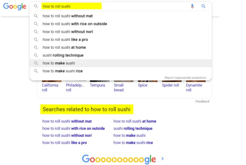
Task: Open 'Report inappropriate predictions' link
Action: (x=185, y=78)
